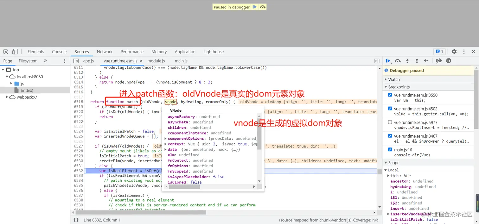Click the Step arrow icon

point(426,61)
